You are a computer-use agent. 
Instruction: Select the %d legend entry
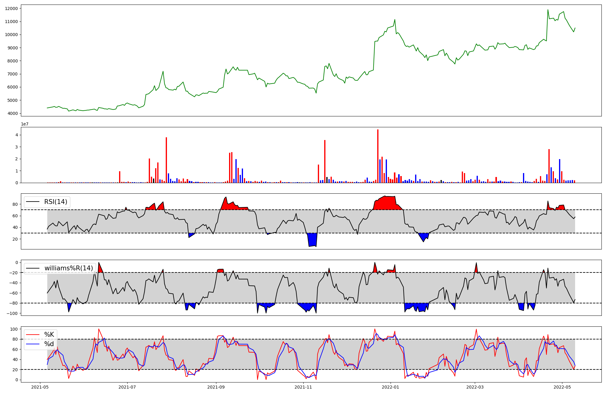point(49,344)
